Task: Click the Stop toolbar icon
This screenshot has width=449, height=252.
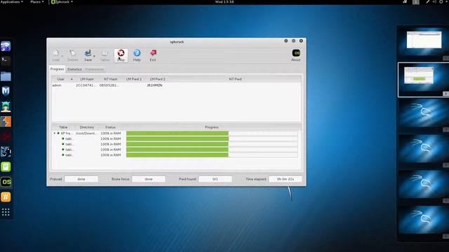Action: point(121,55)
